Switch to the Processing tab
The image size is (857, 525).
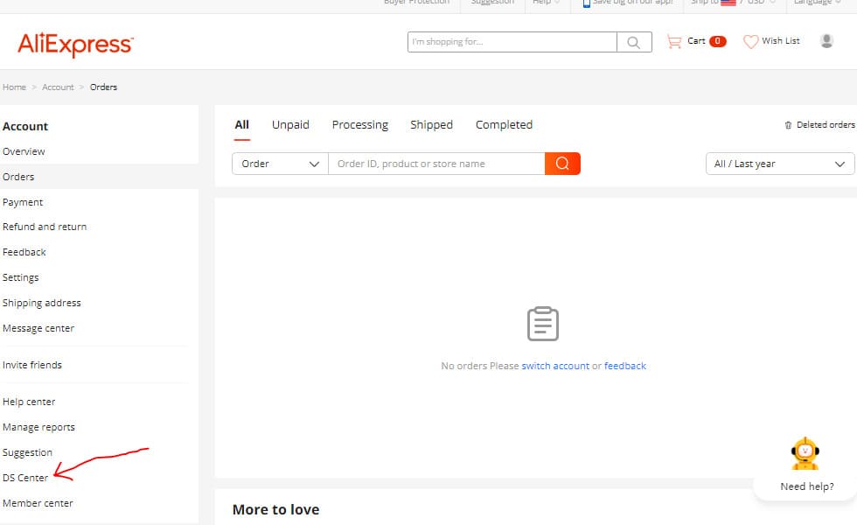359,124
